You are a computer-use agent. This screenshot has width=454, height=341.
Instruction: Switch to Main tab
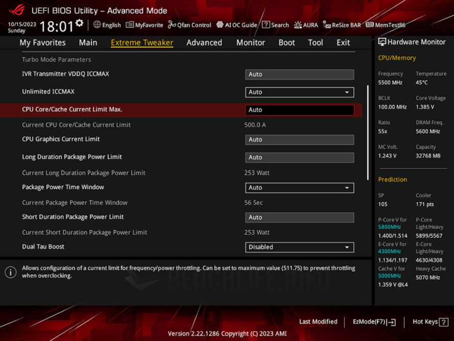point(88,42)
